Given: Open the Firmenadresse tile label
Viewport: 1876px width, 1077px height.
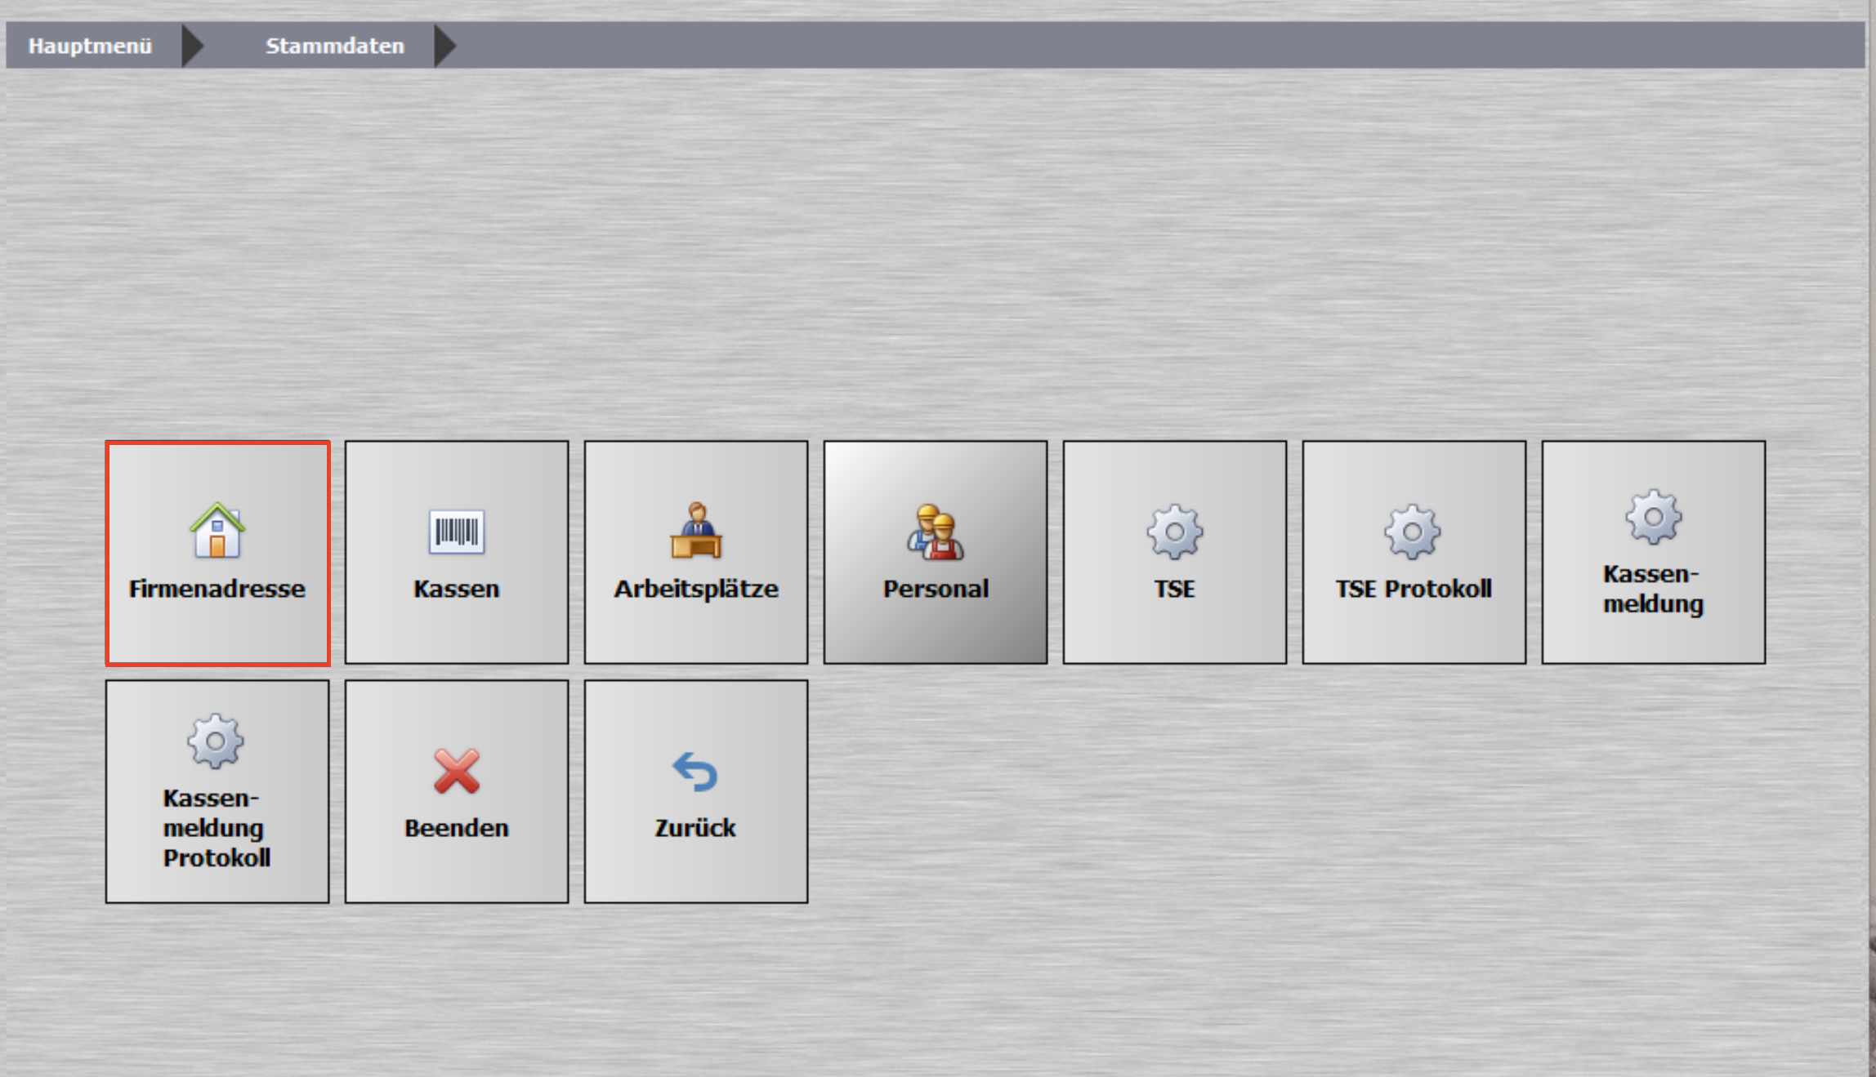Looking at the screenshot, I should coord(217,589).
